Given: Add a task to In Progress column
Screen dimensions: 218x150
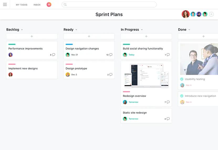Looking at the screenshot, I should click(x=146, y=36).
